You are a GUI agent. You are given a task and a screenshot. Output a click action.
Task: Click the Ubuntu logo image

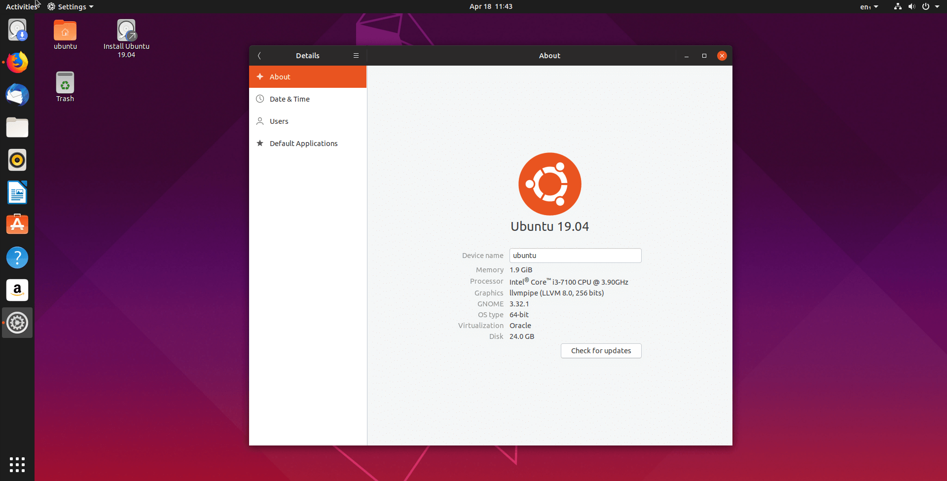tap(550, 184)
